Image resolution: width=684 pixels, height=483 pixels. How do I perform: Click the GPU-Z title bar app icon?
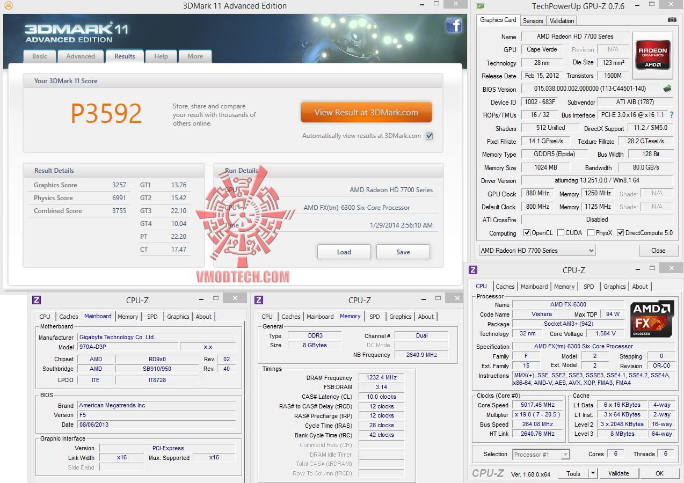[480, 6]
